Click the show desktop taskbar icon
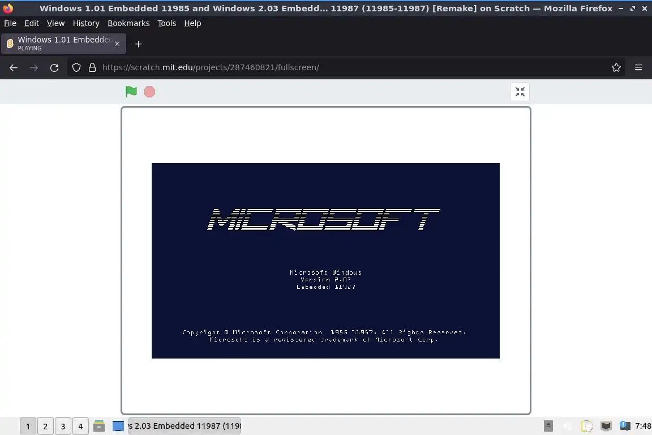This screenshot has width=652, height=435. pyautogui.click(x=118, y=426)
